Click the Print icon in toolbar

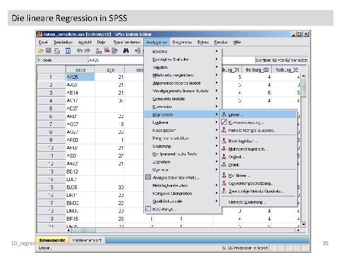57,51
